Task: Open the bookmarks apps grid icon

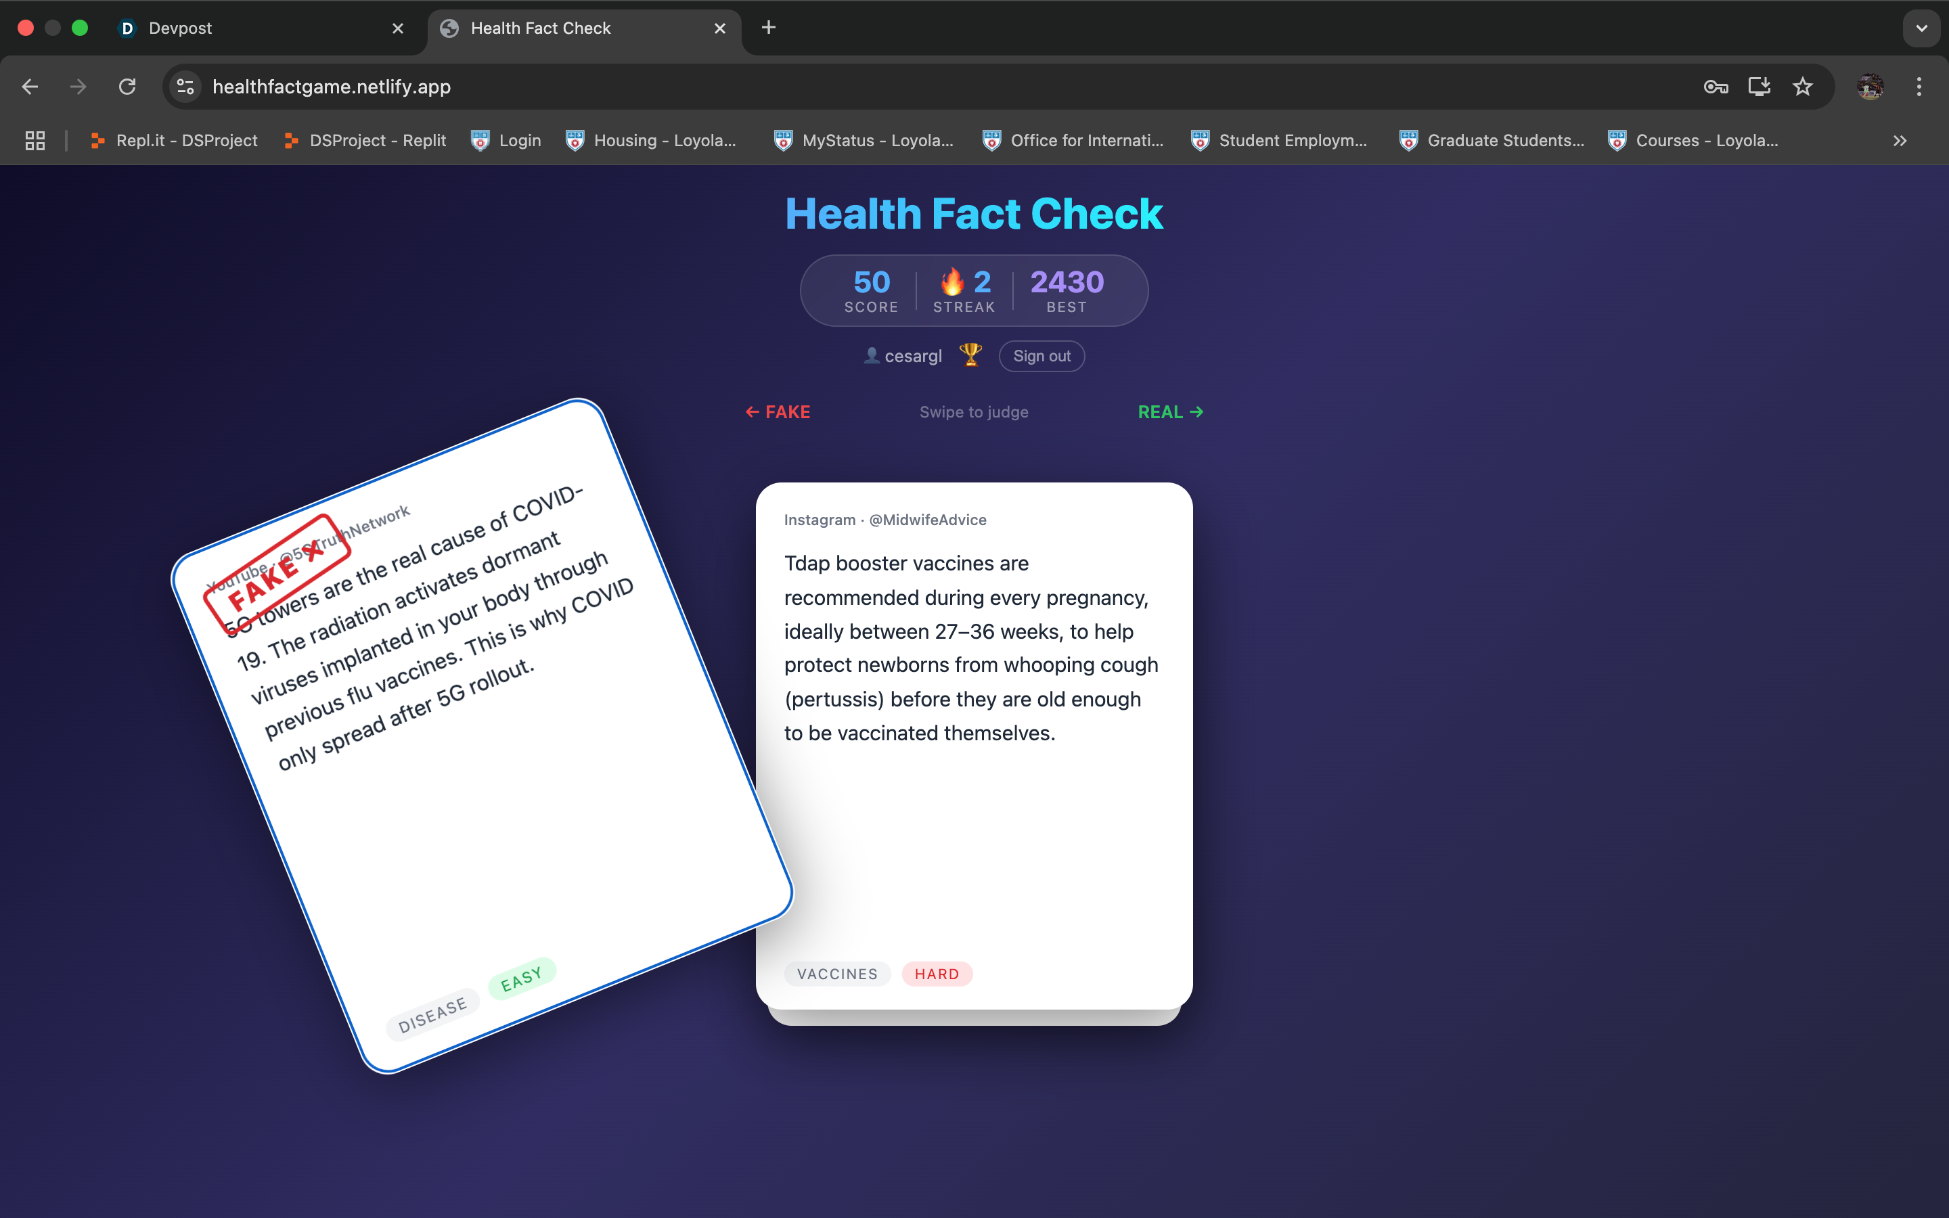Action: coord(35,140)
